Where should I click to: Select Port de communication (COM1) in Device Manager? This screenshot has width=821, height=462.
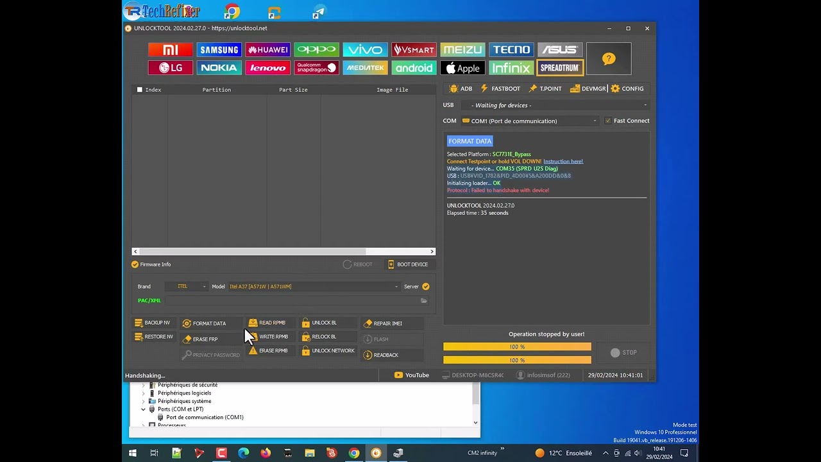pyautogui.click(x=205, y=418)
